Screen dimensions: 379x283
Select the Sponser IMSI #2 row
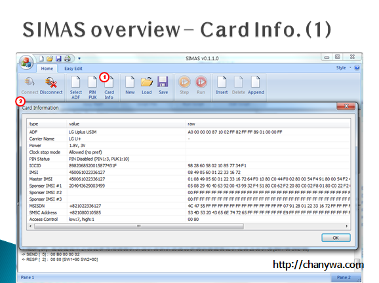pos(189,192)
